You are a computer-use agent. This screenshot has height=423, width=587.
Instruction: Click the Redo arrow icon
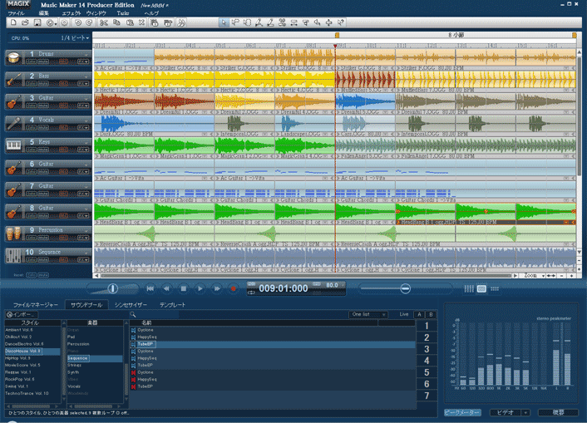point(89,22)
